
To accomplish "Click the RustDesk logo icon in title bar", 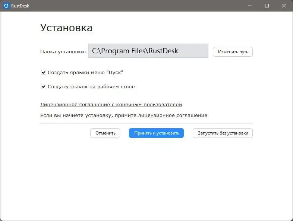I will pos(6,6).
